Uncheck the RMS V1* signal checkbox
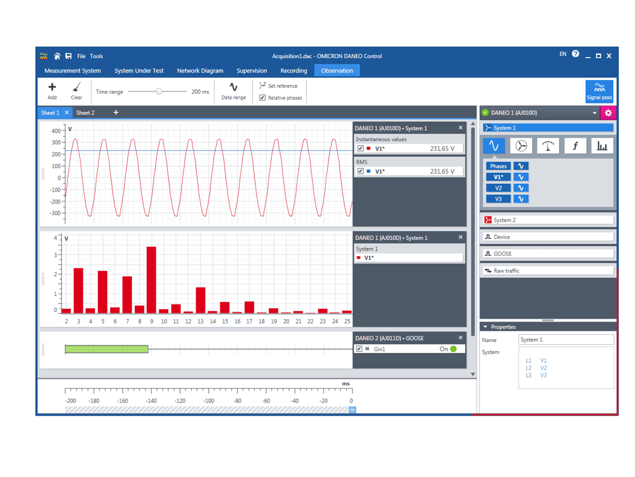Screen dimensions: 635x477 coord(360,171)
